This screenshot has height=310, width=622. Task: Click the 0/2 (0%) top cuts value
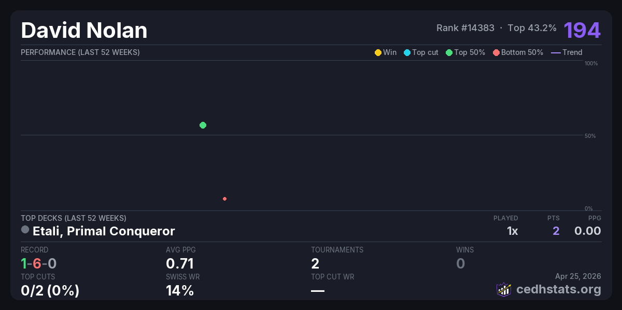pyautogui.click(x=50, y=291)
